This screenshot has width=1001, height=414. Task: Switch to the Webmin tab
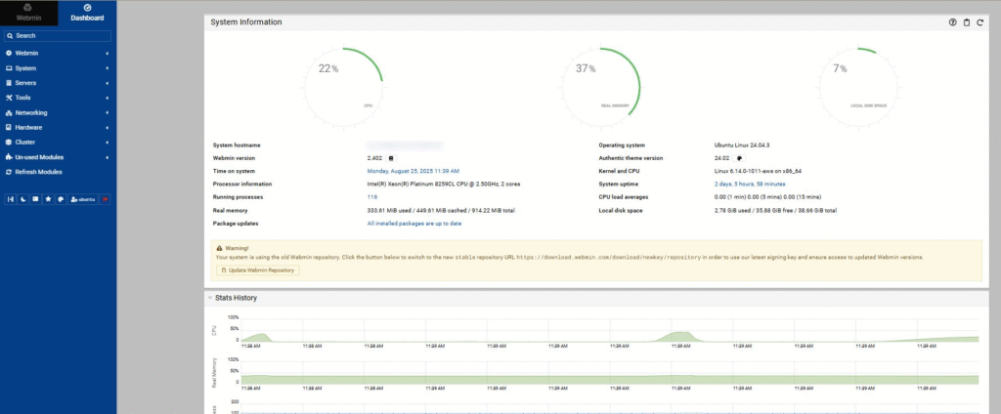click(28, 13)
